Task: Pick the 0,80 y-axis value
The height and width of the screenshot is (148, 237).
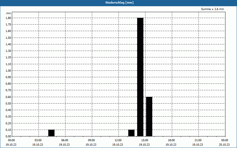Action: 9,84
